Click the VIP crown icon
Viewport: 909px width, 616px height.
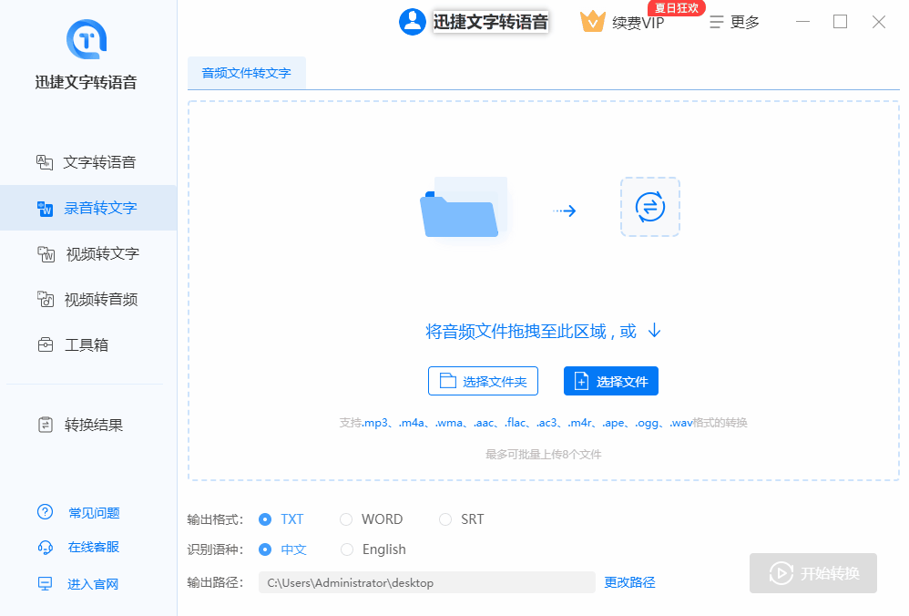pyautogui.click(x=592, y=22)
